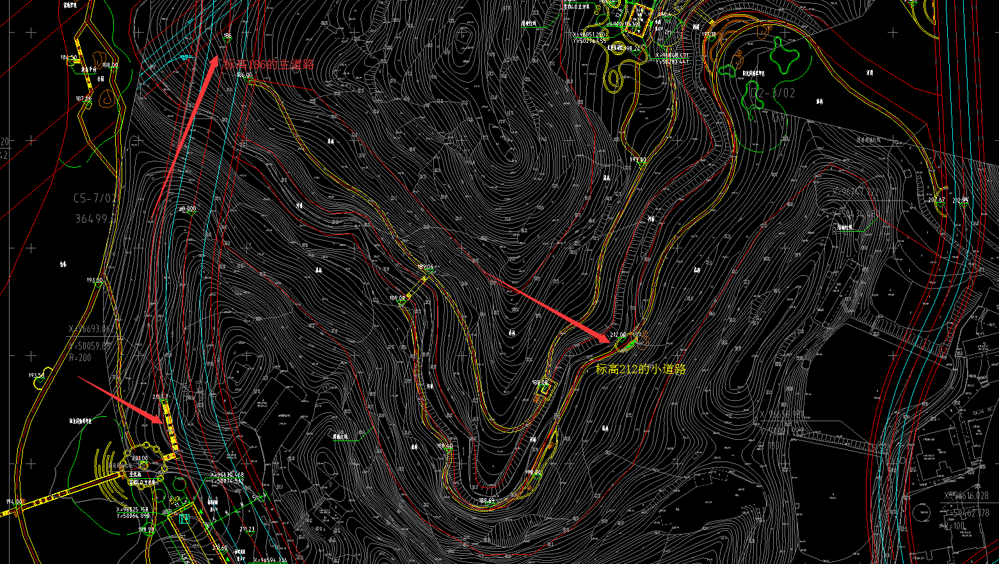Screen dimensions: 999x564
Task: Select the 212.00 elevation label
Action: [618, 335]
